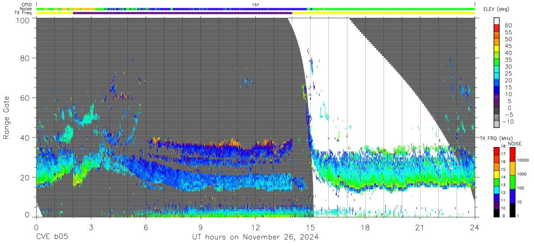This screenshot has height=246, width=534.
Task: Click the blue section of the Noise strip
Action: (239, 9)
